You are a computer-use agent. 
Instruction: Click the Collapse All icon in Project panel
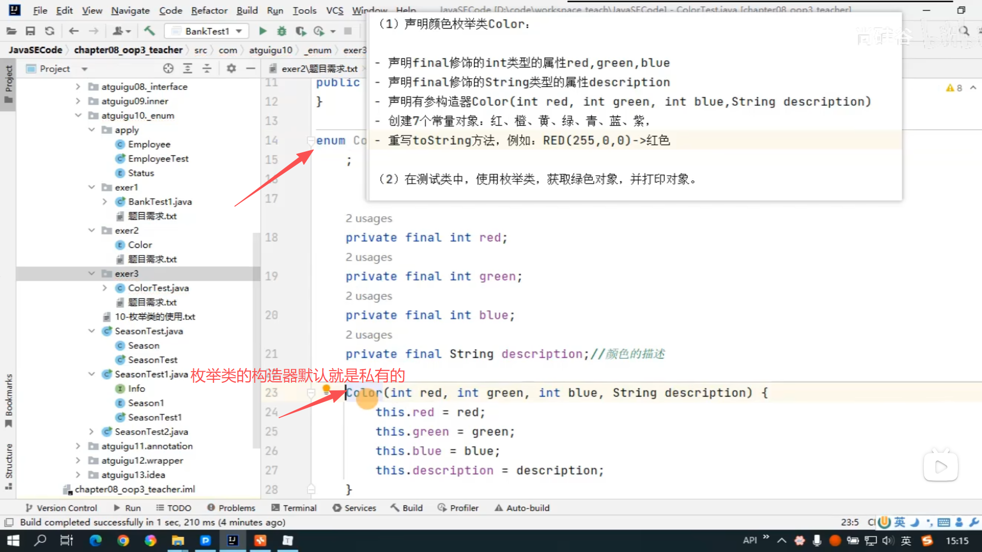tap(207, 68)
